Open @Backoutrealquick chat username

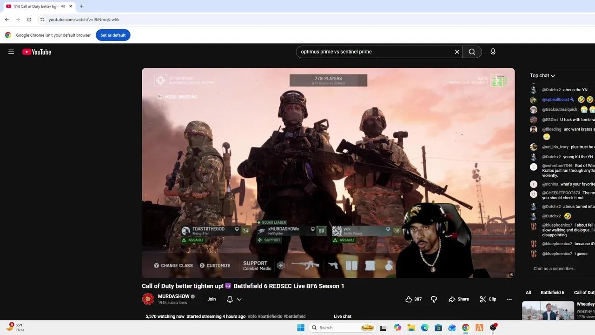pos(560,109)
